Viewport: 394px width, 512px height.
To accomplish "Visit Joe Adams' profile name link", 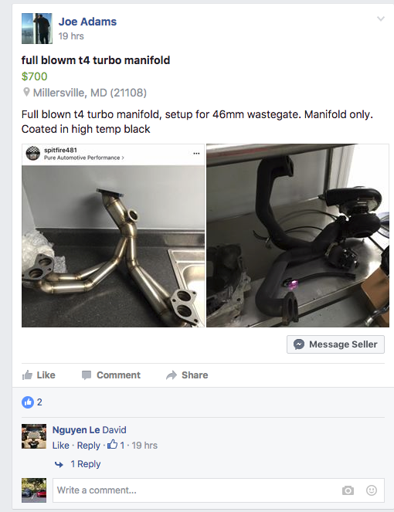I will (87, 22).
